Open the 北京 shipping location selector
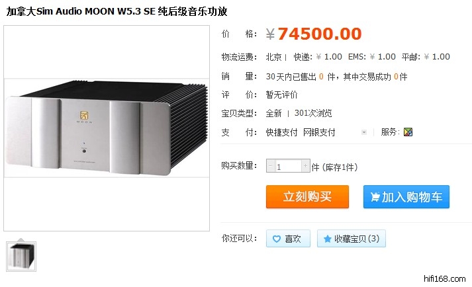 tap(273, 57)
